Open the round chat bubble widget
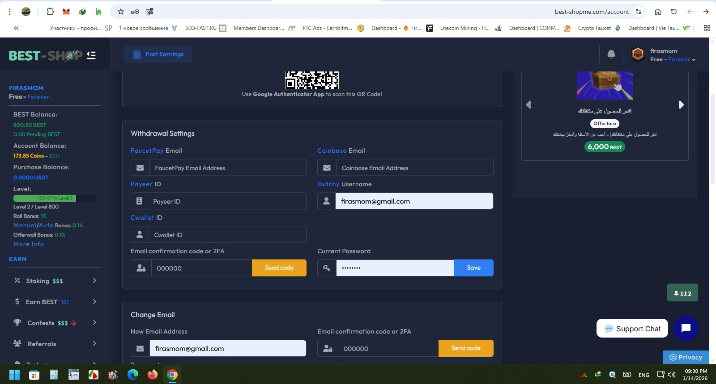 point(686,328)
